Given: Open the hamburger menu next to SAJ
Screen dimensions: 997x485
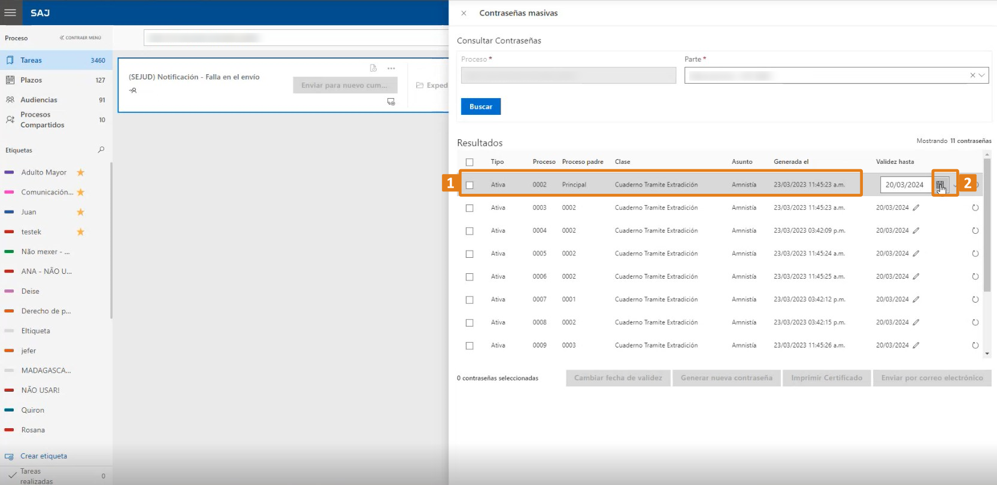Looking at the screenshot, I should pos(10,13).
